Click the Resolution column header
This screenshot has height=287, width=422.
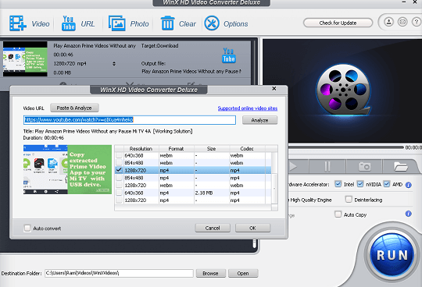click(x=141, y=148)
